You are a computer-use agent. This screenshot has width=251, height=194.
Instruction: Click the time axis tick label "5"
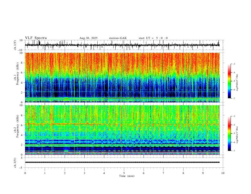pos(124,173)
